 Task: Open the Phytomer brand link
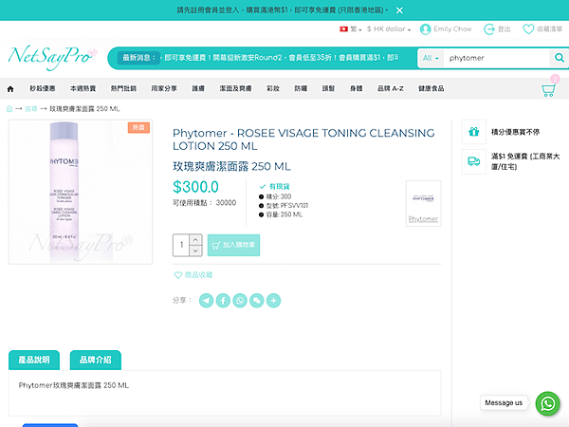[x=423, y=219]
